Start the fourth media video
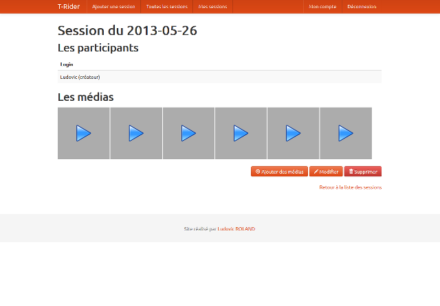 tap(241, 133)
